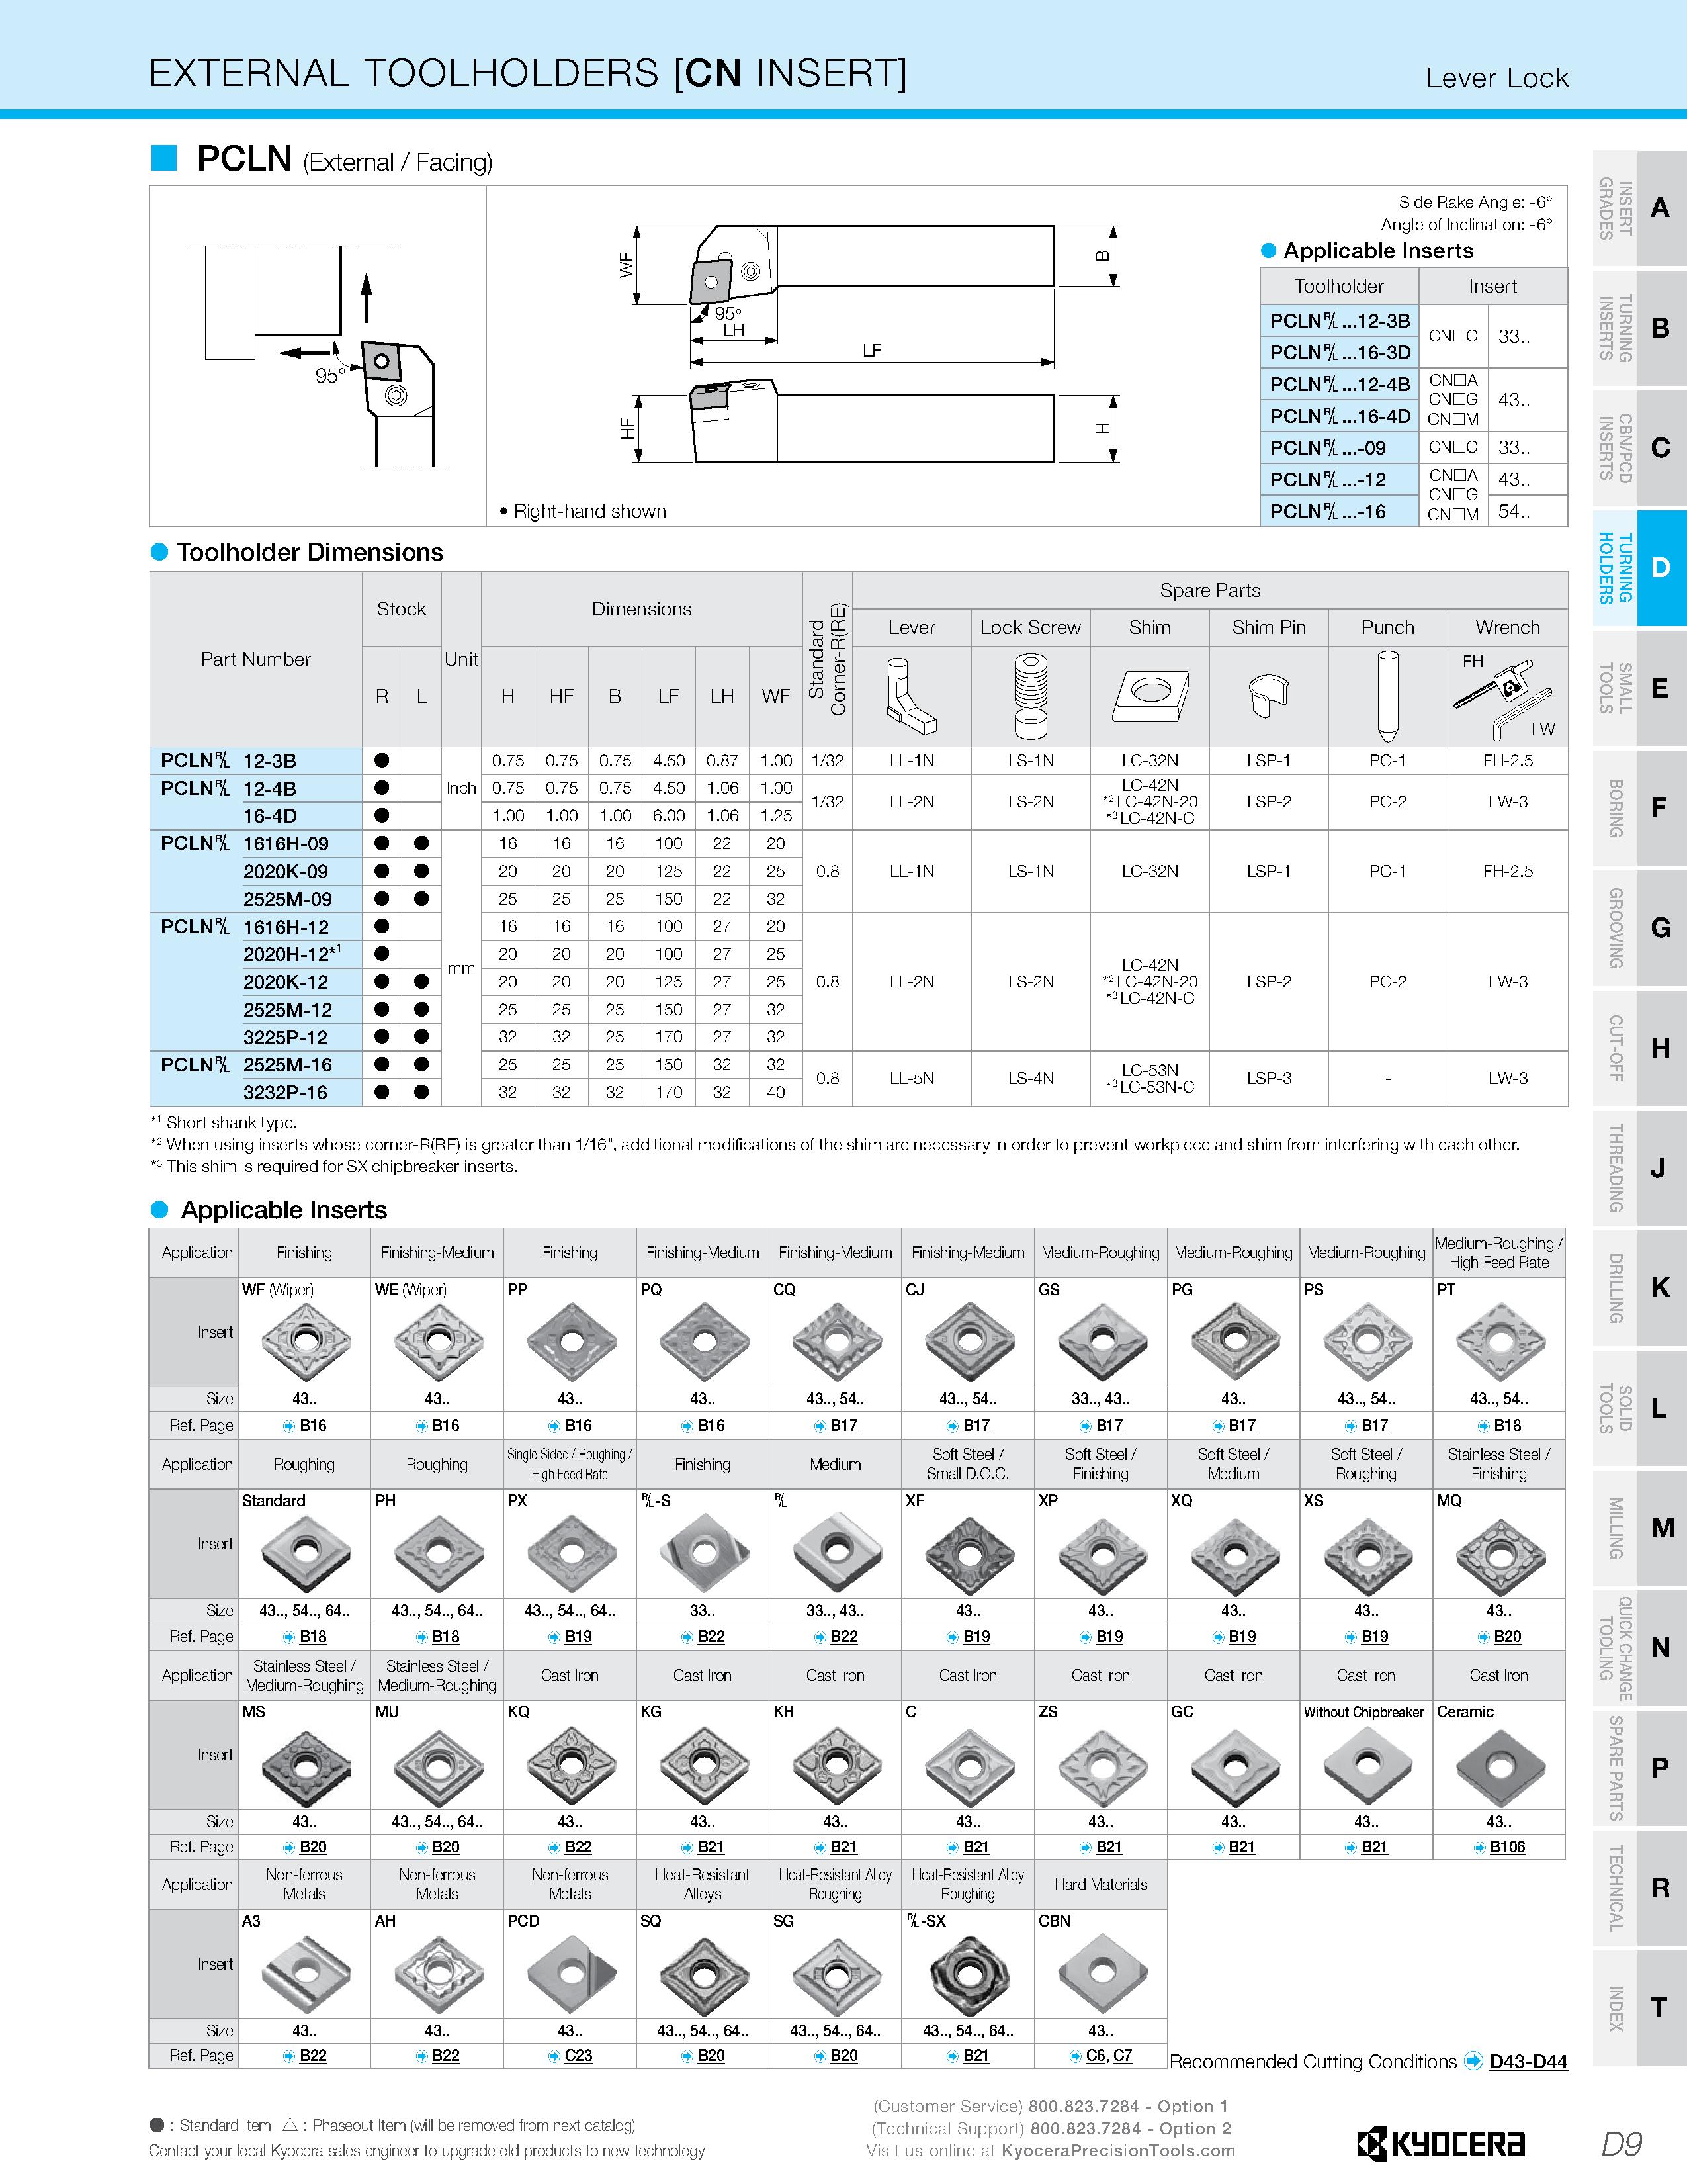Open ref page B106 for Ceramic insert
Screen dimensions: 1687x2184
[x=1507, y=1847]
